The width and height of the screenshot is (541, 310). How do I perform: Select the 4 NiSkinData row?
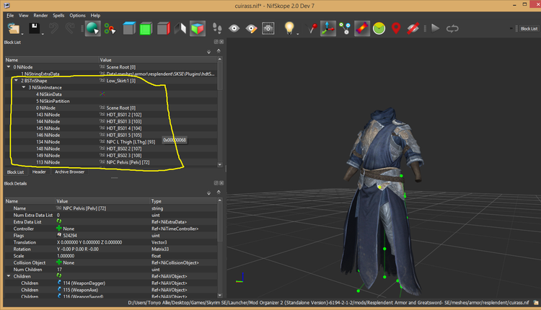(x=110, y=94)
